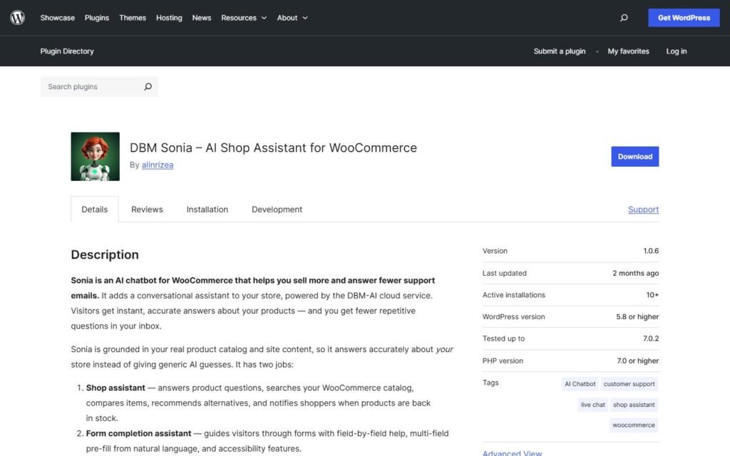Open Hosting in top navigation
This screenshot has width=730, height=456.
pos(169,18)
